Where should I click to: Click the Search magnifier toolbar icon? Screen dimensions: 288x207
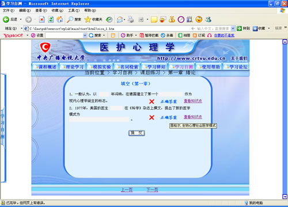70,20
